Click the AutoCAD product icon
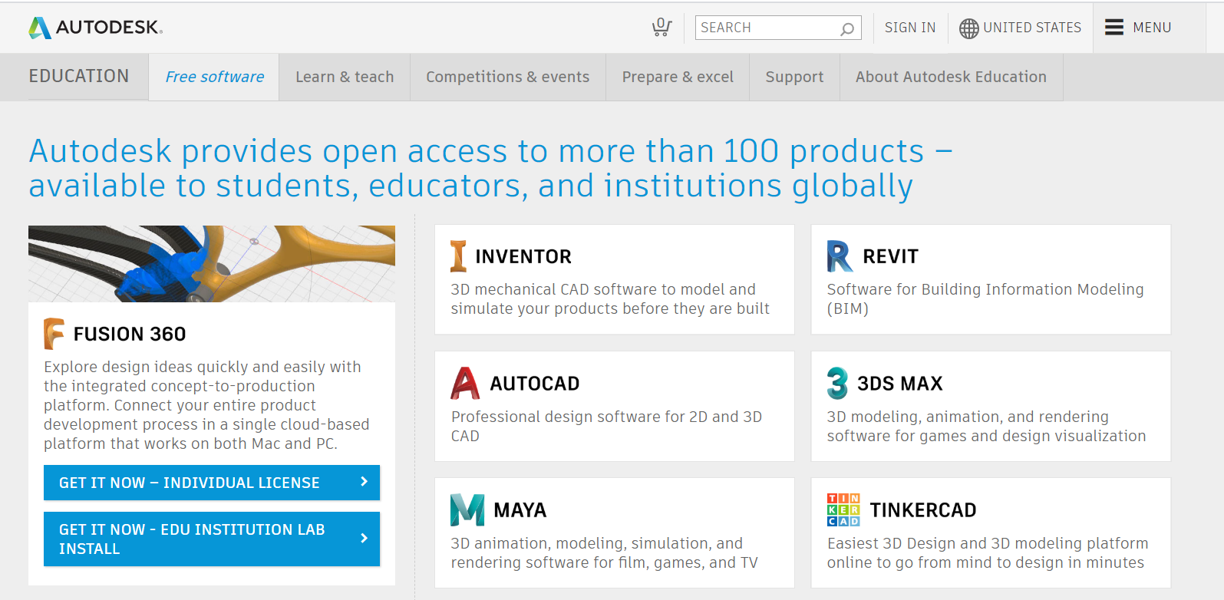 pos(465,383)
